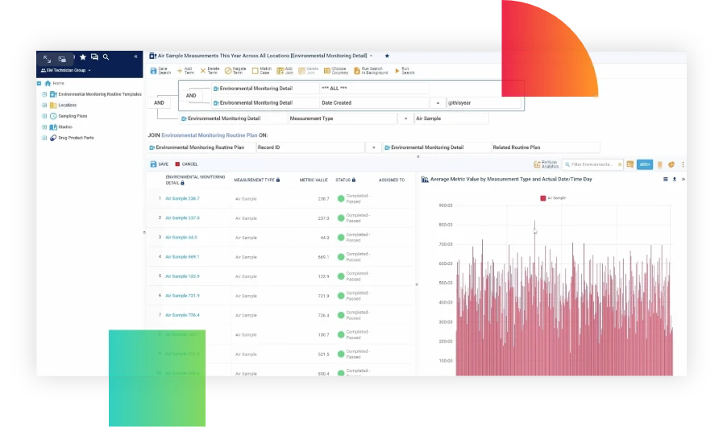Collapse the sidebar with the double-chevron
This screenshot has width=723, height=427.
[135, 56]
